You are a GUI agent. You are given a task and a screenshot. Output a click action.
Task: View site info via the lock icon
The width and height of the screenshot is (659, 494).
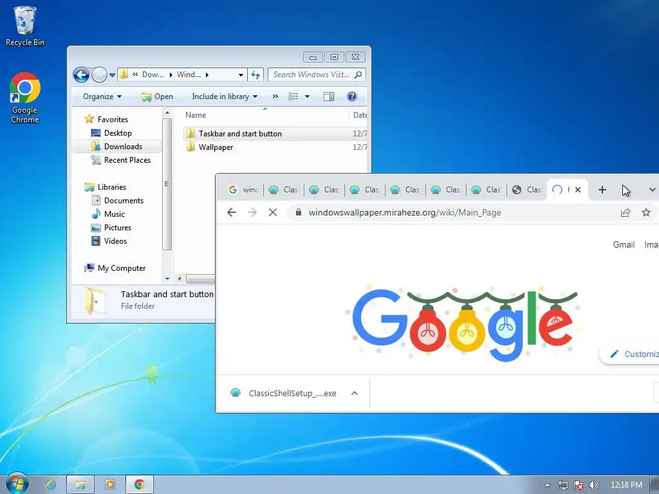299,212
